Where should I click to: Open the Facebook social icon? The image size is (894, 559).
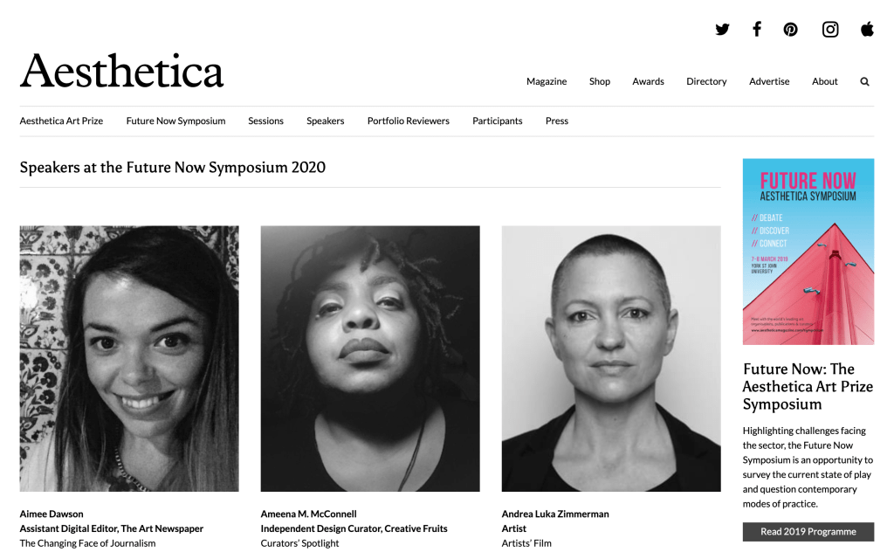757,29
